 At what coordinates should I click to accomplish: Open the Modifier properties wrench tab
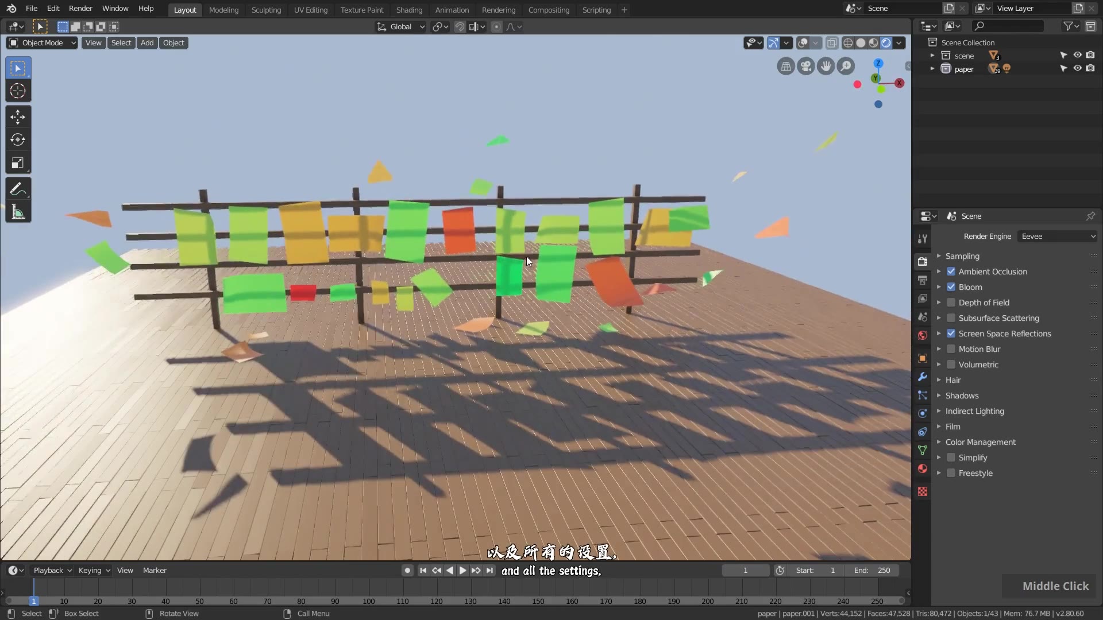[x=923, y=377]
